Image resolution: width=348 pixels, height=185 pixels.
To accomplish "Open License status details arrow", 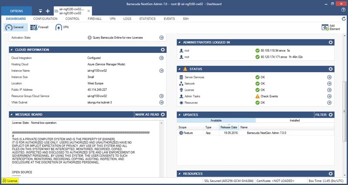I will click(329, 90).
